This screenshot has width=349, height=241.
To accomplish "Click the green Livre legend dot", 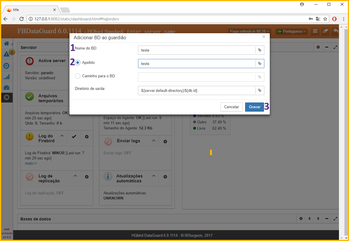I will pos(195,128).
